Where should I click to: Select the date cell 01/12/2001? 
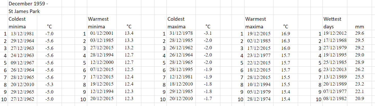tap(102, 33)
